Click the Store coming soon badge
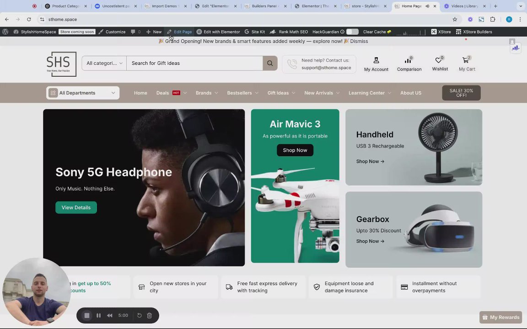The image size is (527, 329). [x=77, y=32]
